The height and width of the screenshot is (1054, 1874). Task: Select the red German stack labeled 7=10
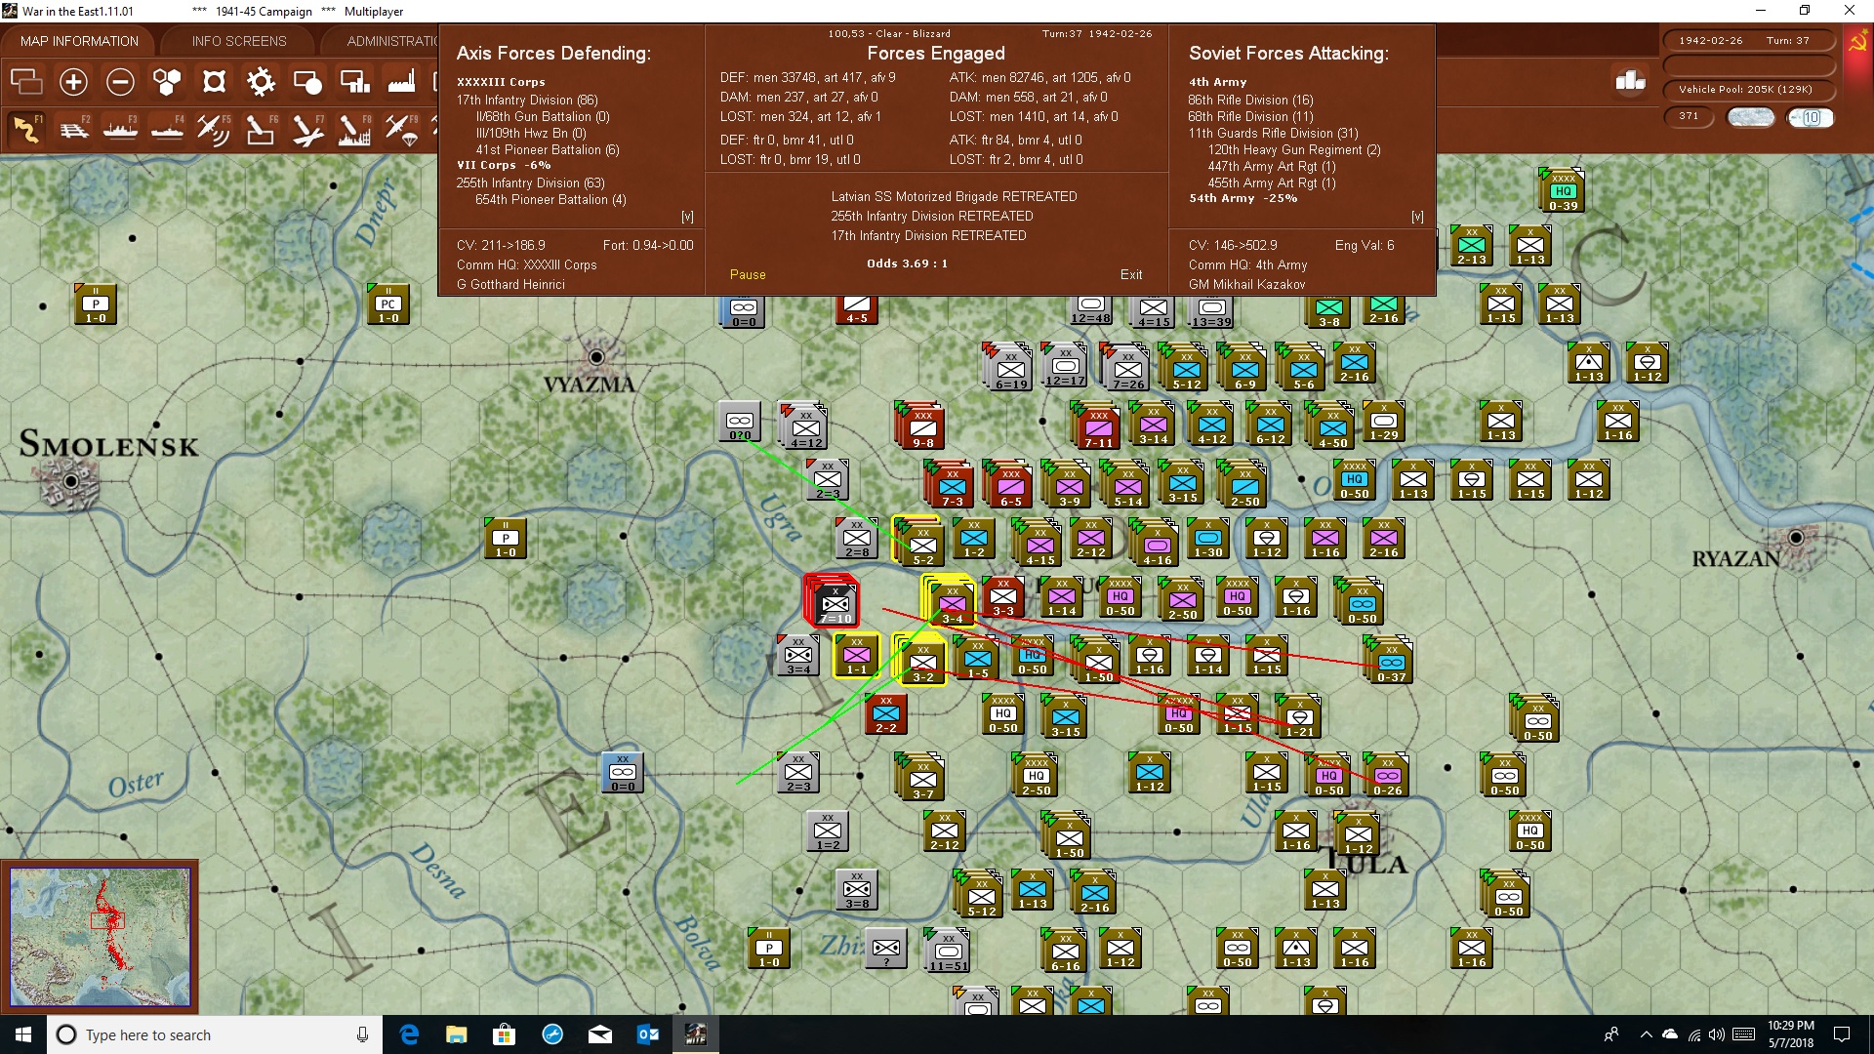pos(833,600)
